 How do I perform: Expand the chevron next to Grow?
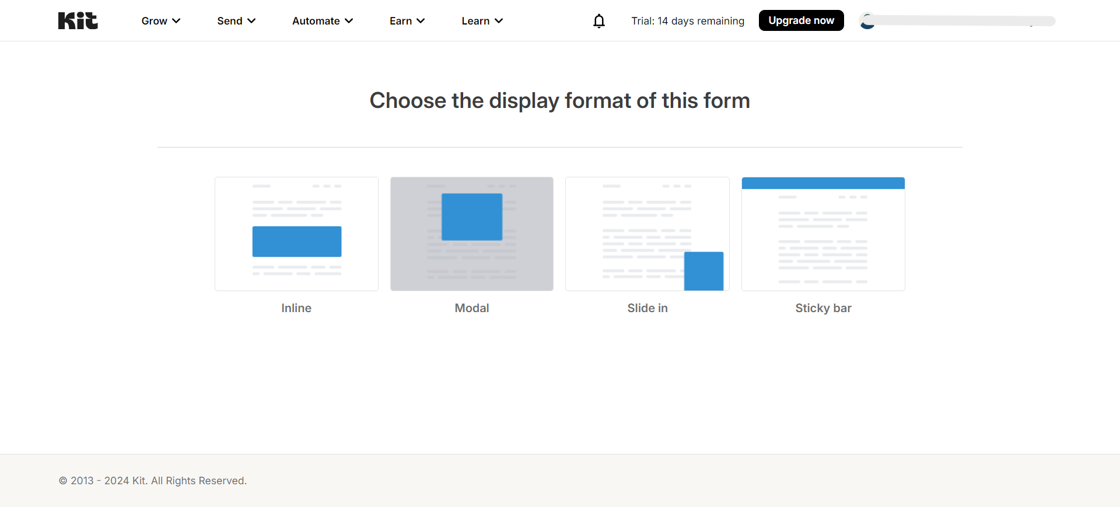(176, 21)
